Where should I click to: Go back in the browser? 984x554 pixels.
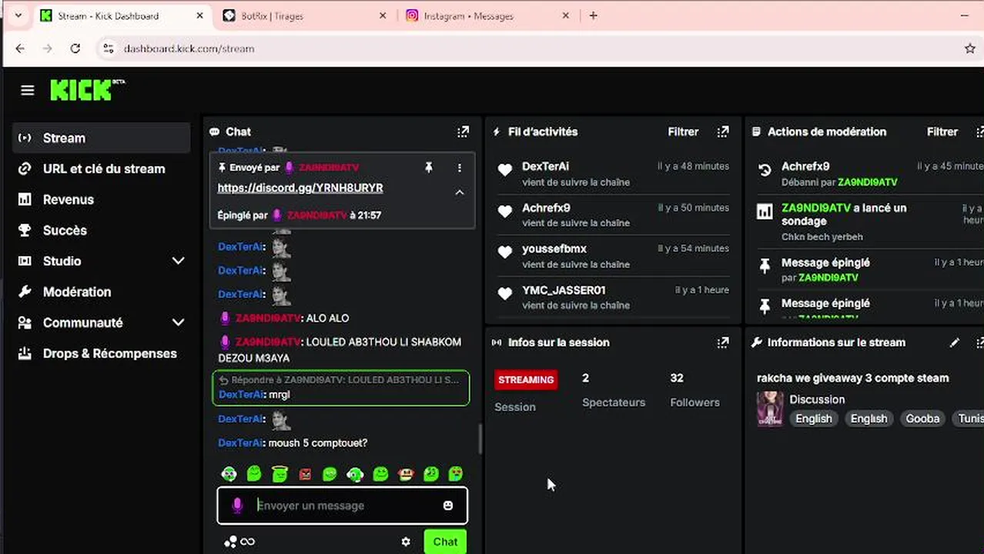pyautogui.click(x=20, y=48)
